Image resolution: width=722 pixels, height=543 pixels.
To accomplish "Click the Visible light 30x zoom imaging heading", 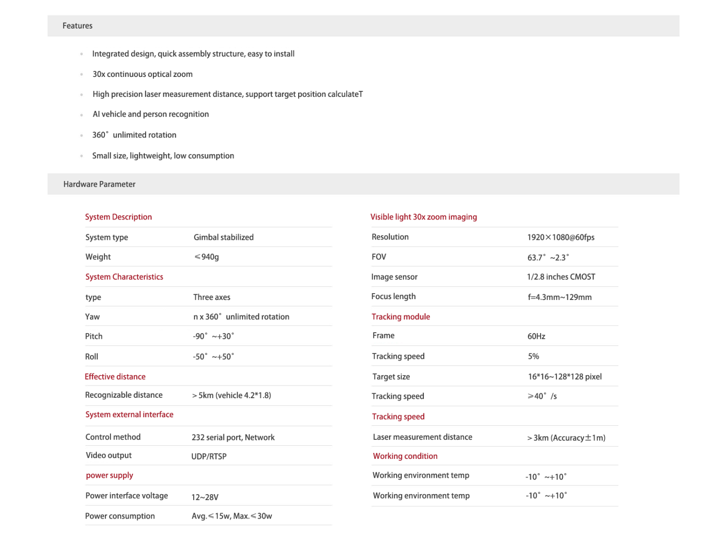I will point(423,217).
